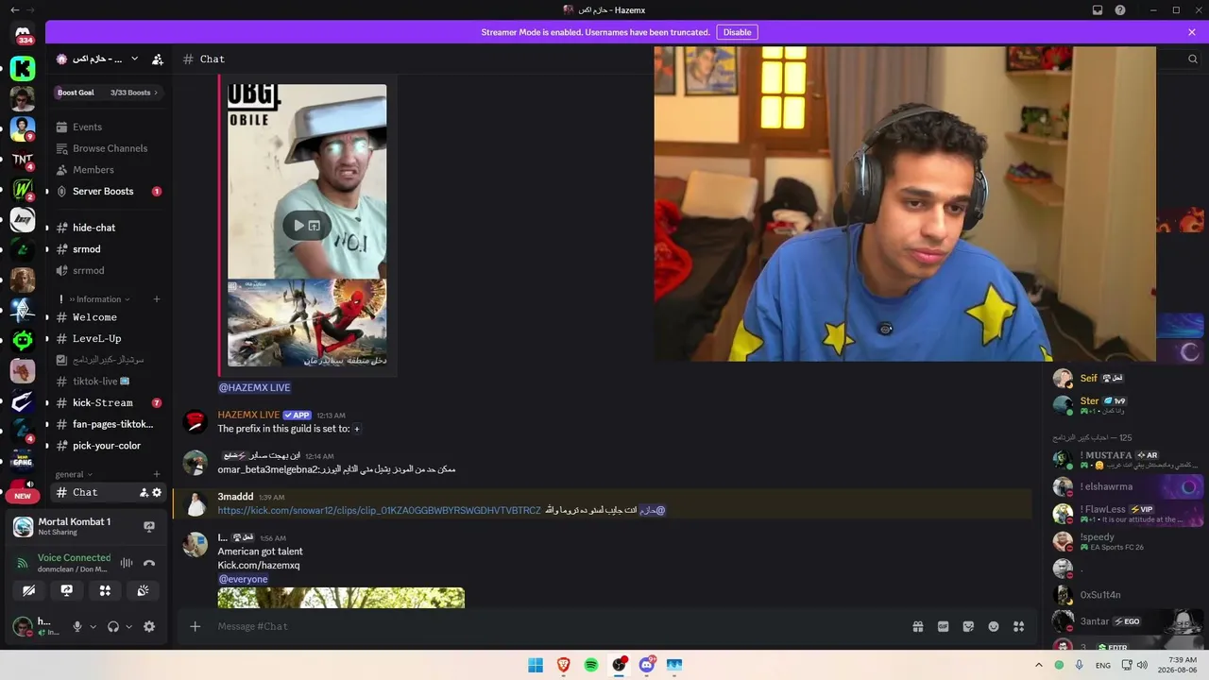Mute the microphone
This screenshot has width=1209, height=680.
77,626
